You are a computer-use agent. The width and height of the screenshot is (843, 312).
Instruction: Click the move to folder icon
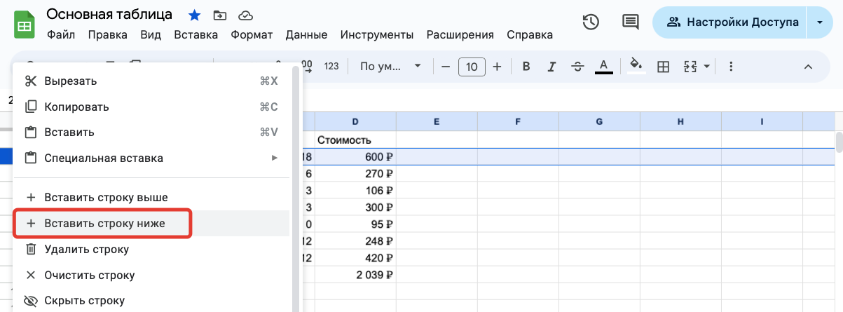(x=220, y=15)
